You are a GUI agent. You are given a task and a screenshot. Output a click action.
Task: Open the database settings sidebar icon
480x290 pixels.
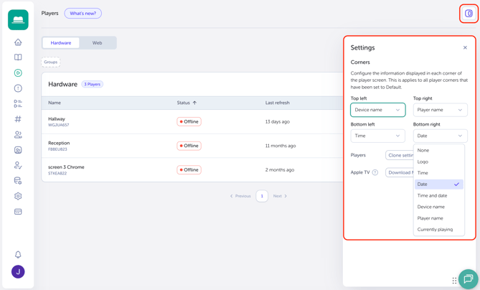[x=18, y=181]
